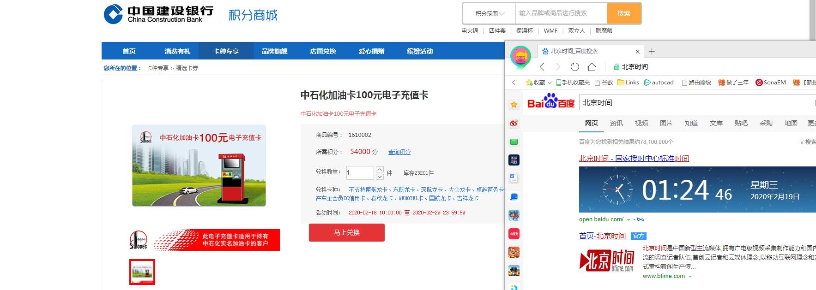
Task: Open the 查询积分 link
Action: 399,152
